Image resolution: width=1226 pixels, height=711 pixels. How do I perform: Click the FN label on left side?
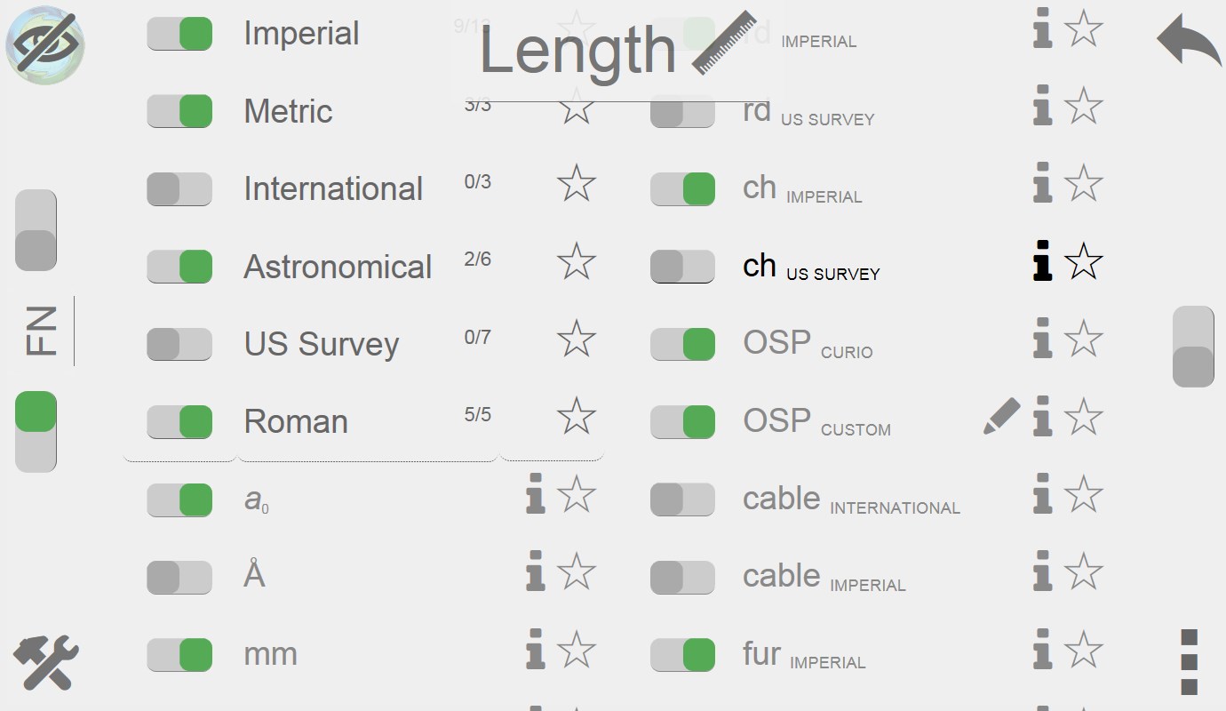tap(42, 331)
